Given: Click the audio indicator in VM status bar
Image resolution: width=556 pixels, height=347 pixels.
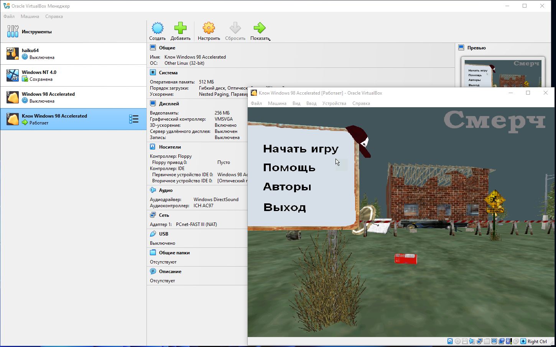Looking at the screenshot, I should pos(472,341).
